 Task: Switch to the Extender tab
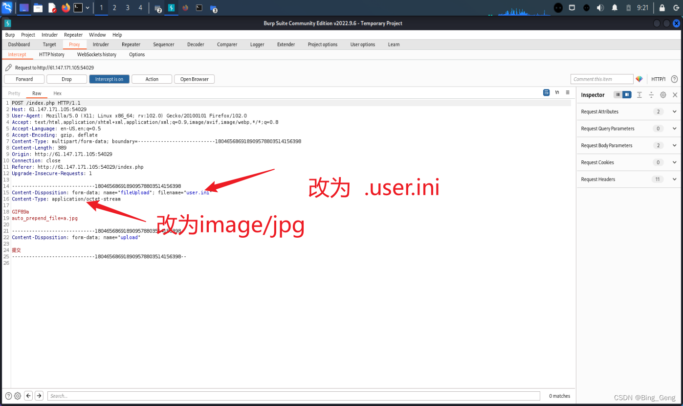[286, 45]
